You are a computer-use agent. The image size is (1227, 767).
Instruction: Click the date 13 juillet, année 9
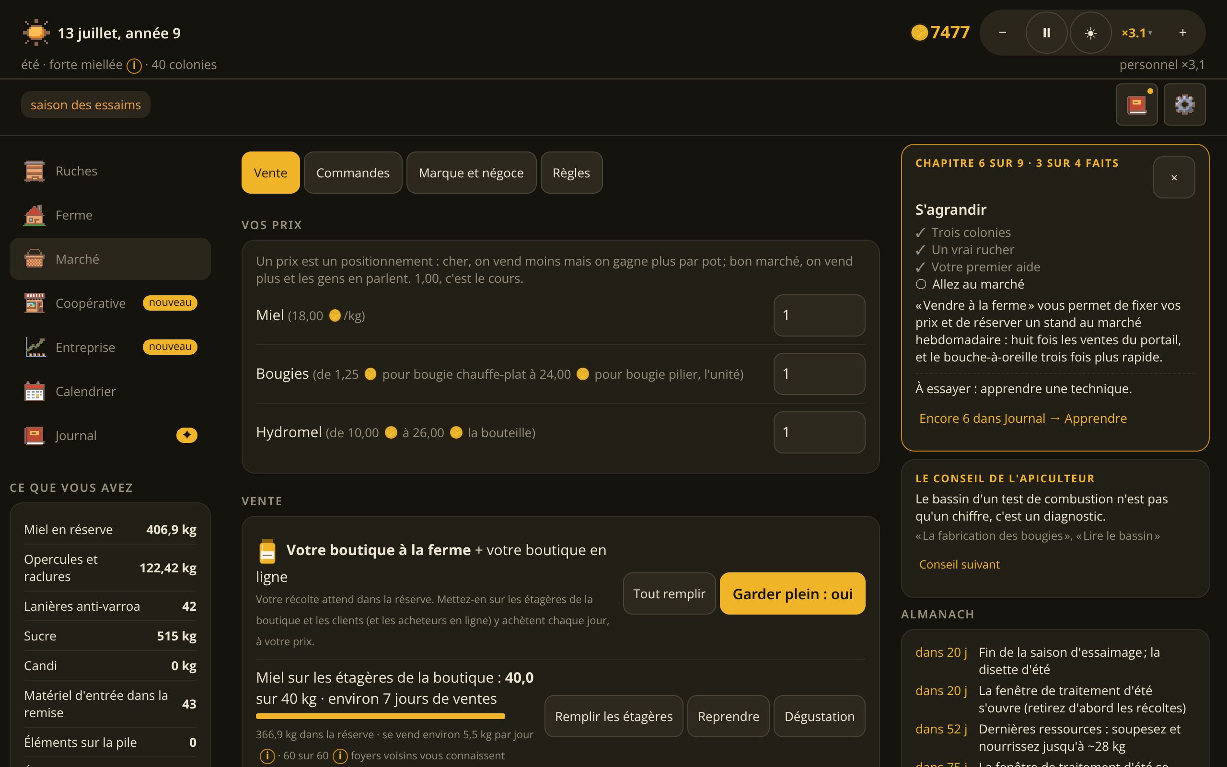click(x=119, y=33)
